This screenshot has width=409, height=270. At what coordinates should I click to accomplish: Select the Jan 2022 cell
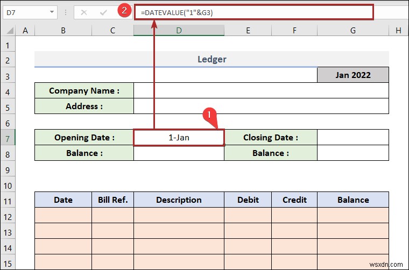pyautogui.click(x=353, y=75)
